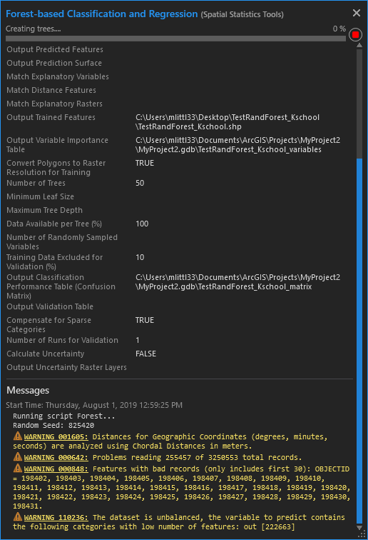The width and height of the screenshot is (368, 540).
Task: Click the Messages section heading
Action: pyautogui.click(x=28, y=390)
